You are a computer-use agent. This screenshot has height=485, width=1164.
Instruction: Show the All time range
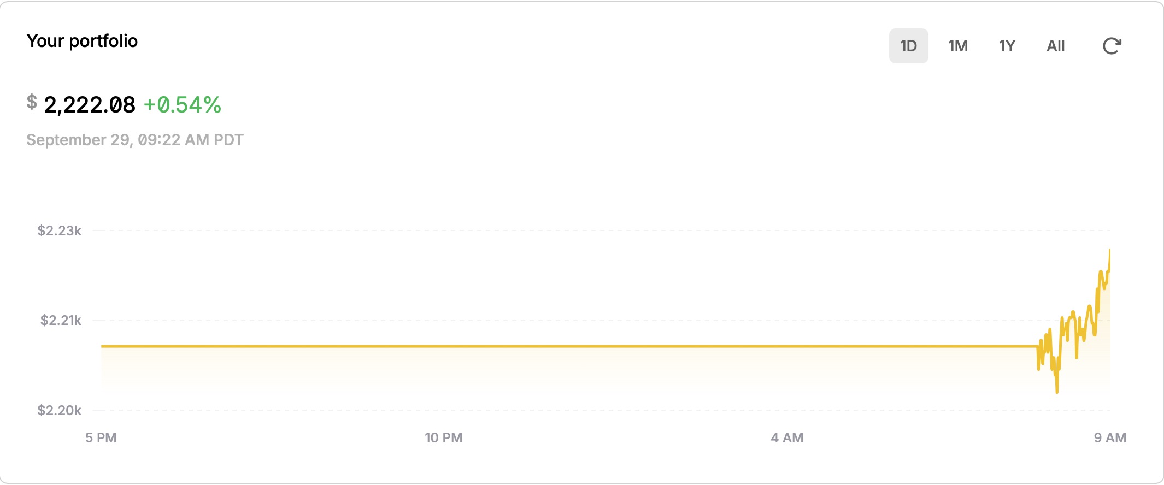click(1055, 46)
